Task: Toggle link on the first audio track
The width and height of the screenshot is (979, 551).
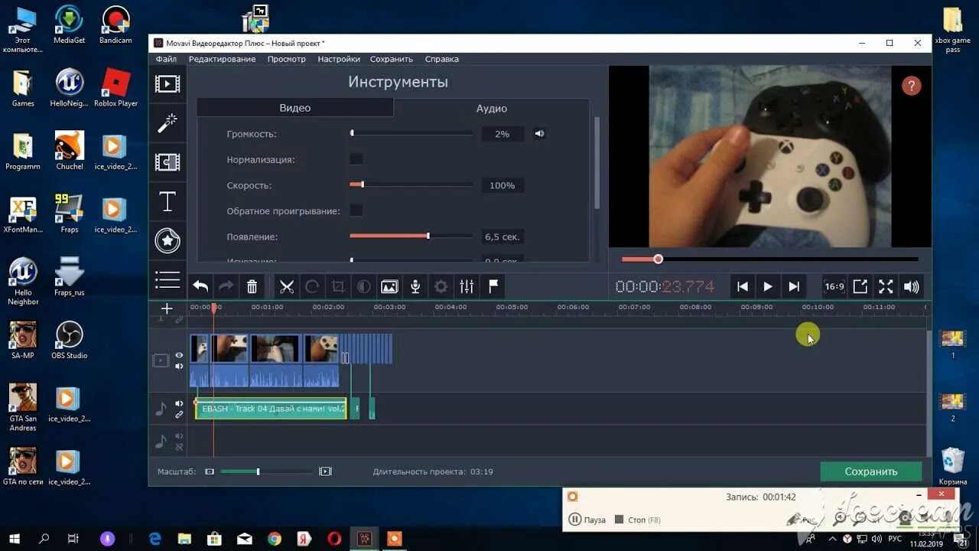Action: [179, 415]
